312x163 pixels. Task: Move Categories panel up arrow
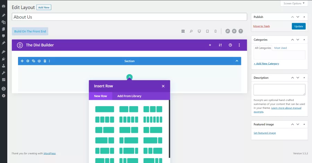click(293, 40)
